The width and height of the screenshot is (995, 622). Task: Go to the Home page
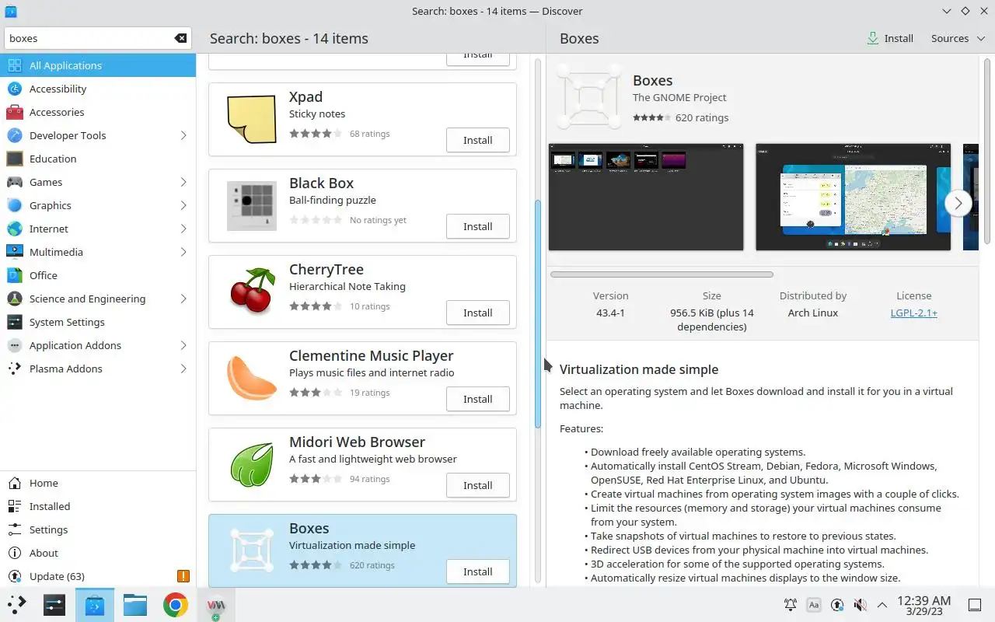point(98,483)
